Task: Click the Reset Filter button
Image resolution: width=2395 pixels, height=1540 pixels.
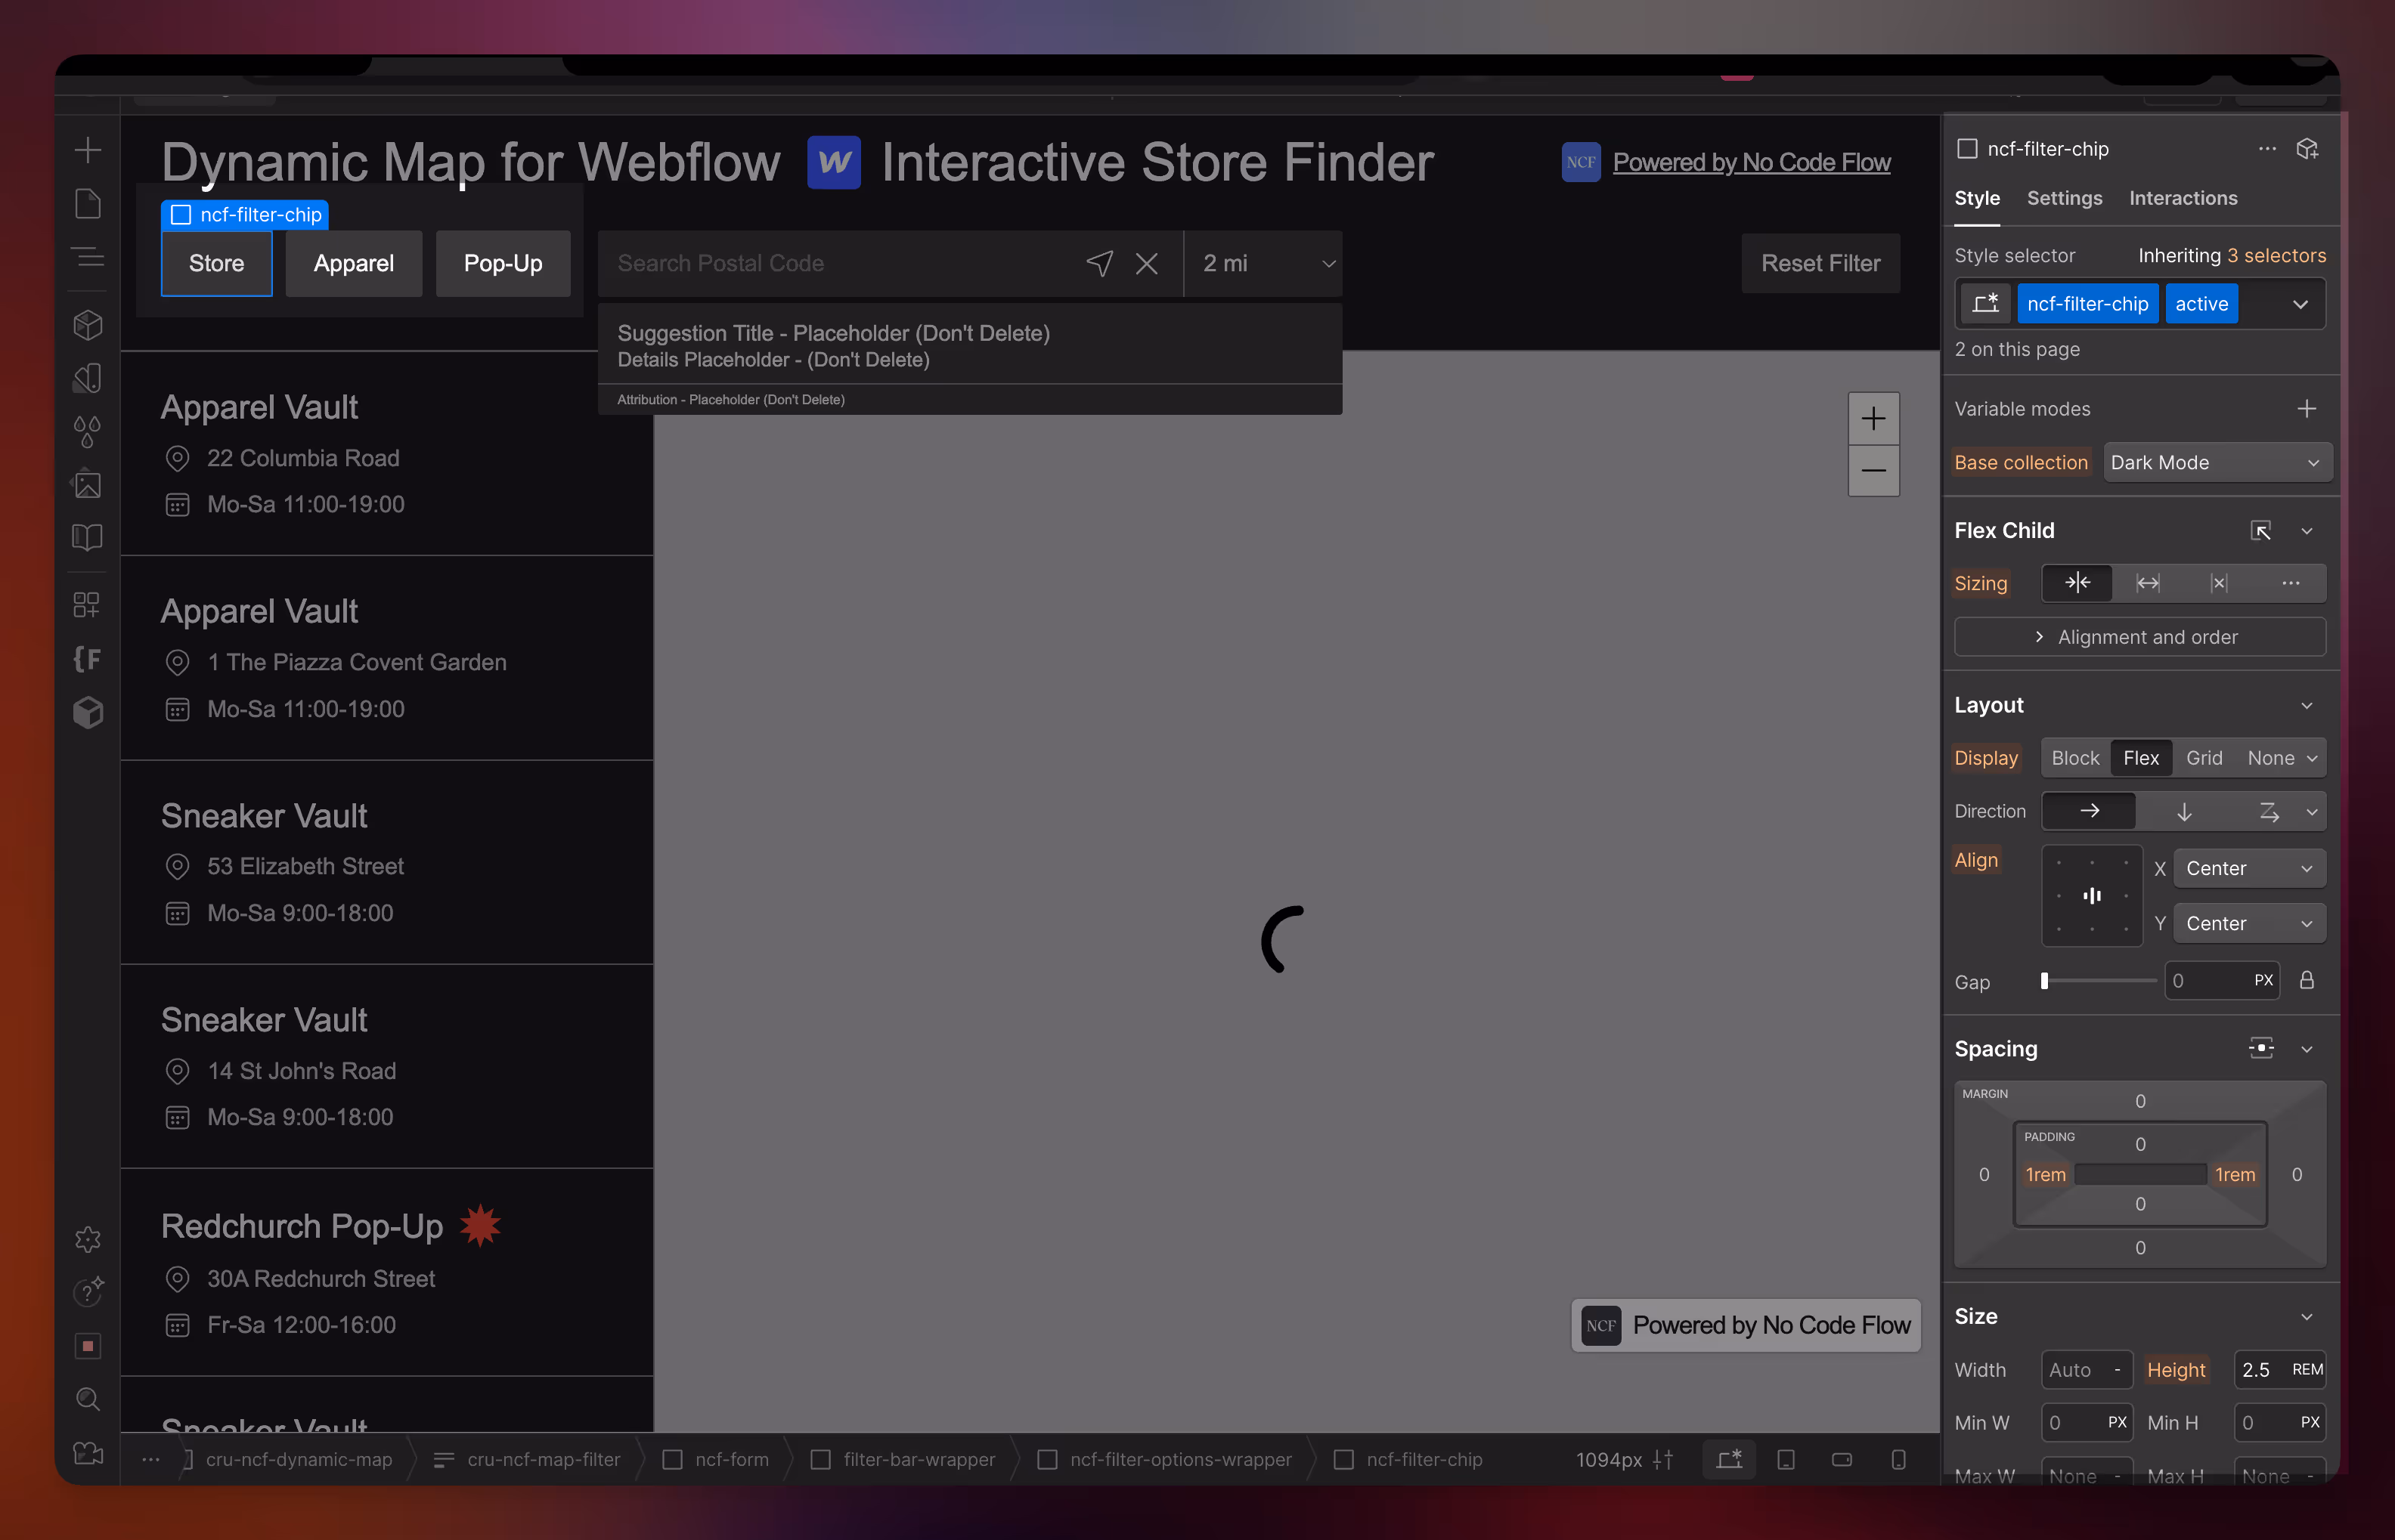Action: point(1820,263)
